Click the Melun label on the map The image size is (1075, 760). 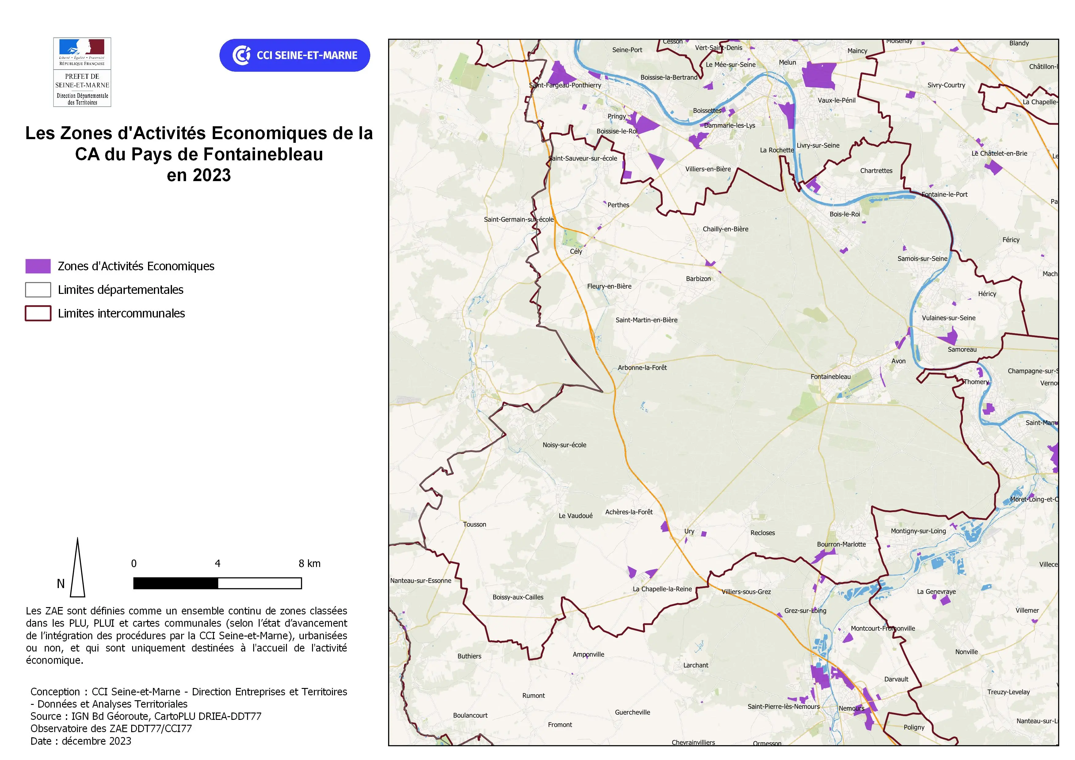tap(787, 62)
